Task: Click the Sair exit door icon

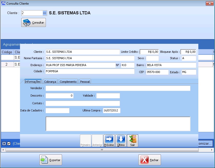Action: 132,141
